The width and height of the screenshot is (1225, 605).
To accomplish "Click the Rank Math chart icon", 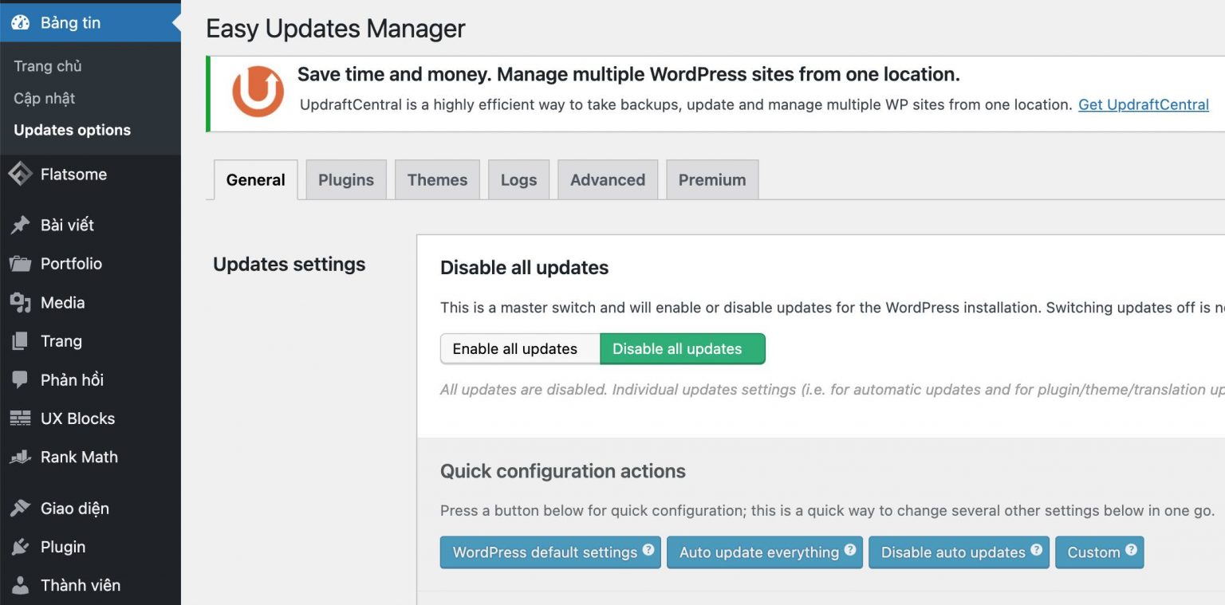I will (x=20, y=458).
